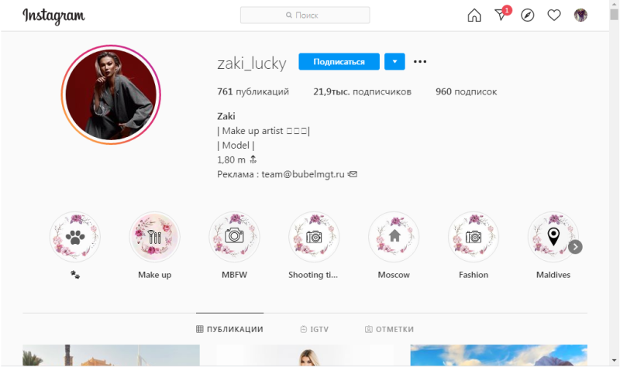Open the MBFW story highlight

click(x=234, y=237)
